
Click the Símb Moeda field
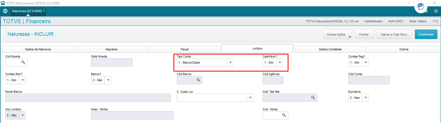click(112, 62)
